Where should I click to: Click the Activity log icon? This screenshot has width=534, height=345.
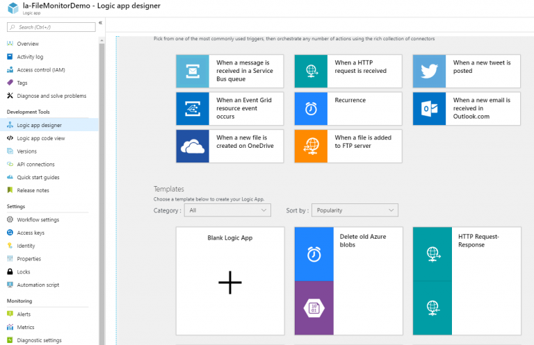coord(10,57)
